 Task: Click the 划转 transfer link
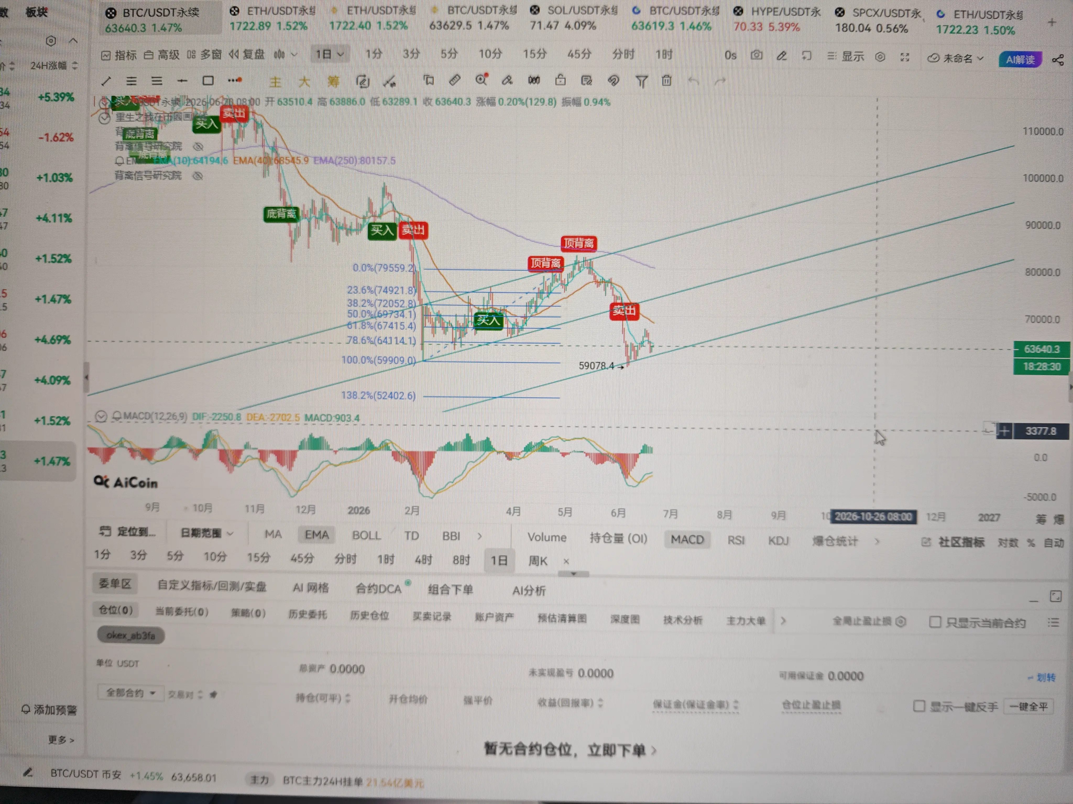[x=1042, y=678]
